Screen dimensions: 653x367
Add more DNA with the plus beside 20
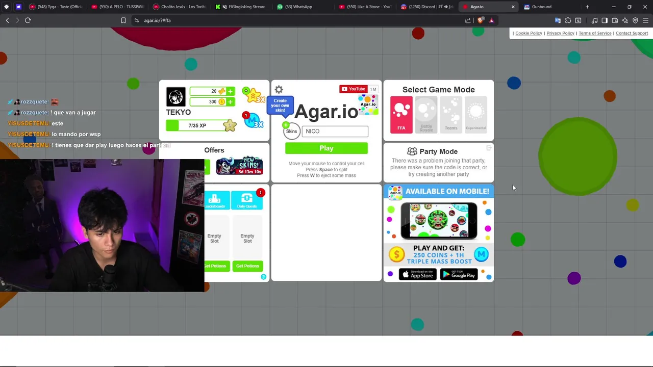pos(230,91)
